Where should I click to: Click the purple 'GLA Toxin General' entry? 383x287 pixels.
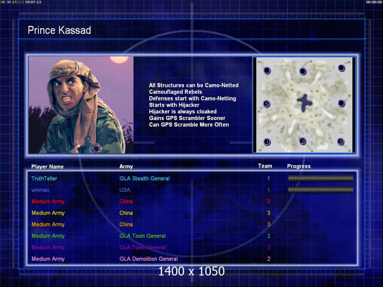tap(142, 247)
